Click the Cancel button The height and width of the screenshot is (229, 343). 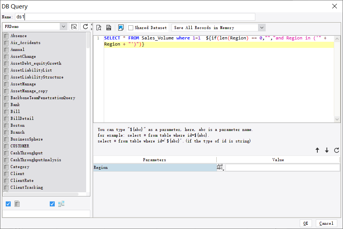(x=326, y=223)
